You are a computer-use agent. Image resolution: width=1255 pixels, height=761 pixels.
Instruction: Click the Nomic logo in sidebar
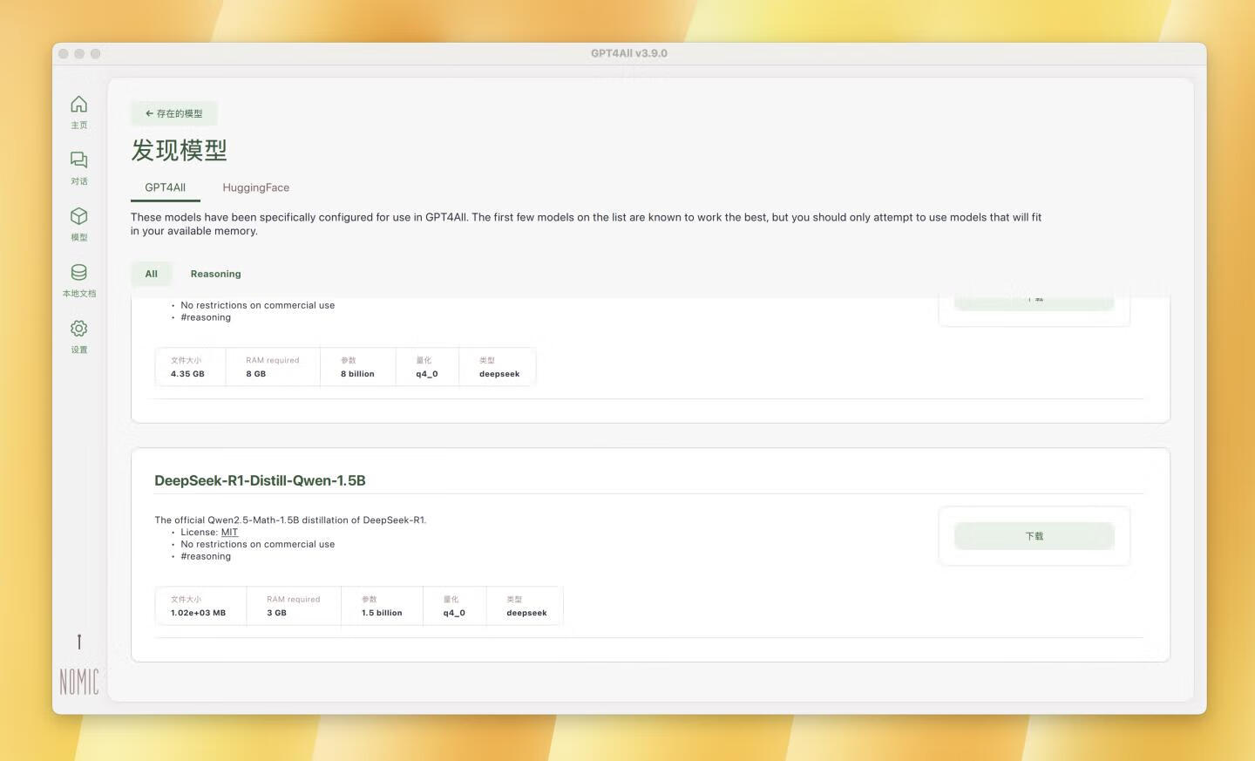(x=78, y=681)
